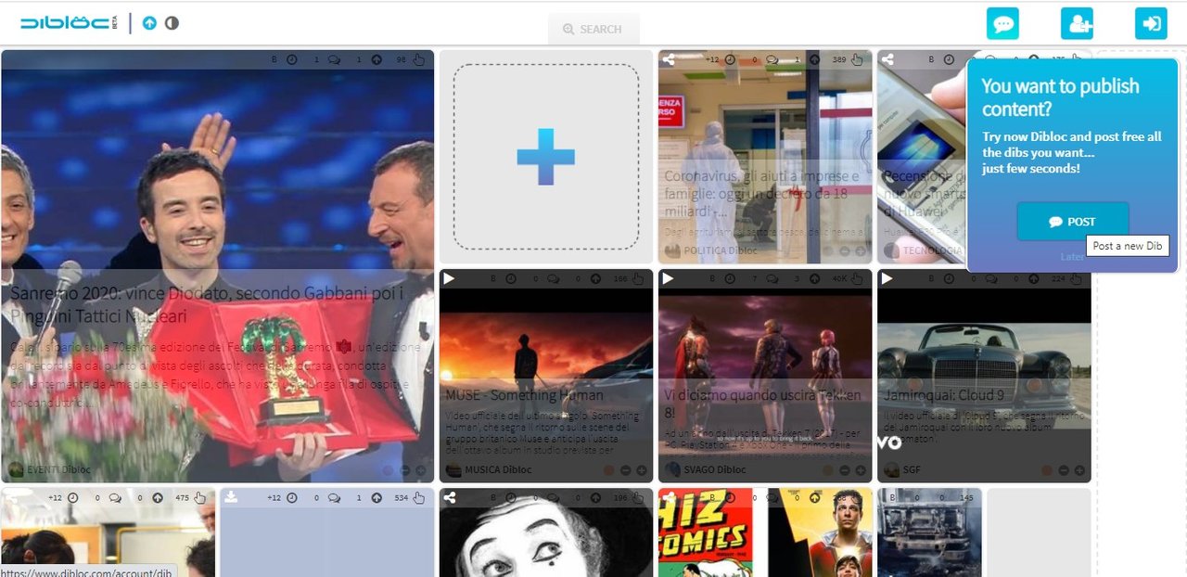Image resolution: width=1187 pixels, height=577 pixels.
Task: Click plus icon on MUSE card
Action: pos(641,470)
